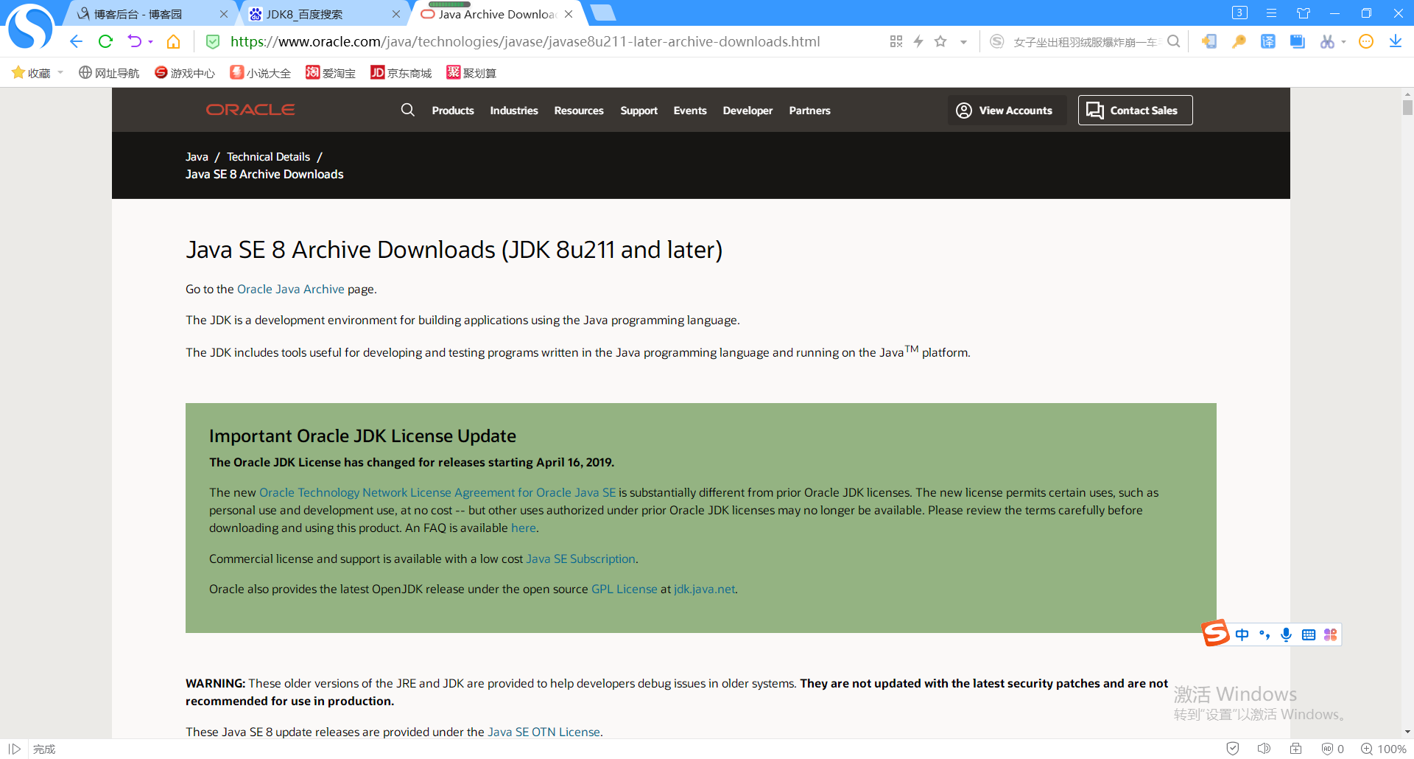Click the tab count box showing 3
The image size is (1414, 759).
coord(1239,13)
